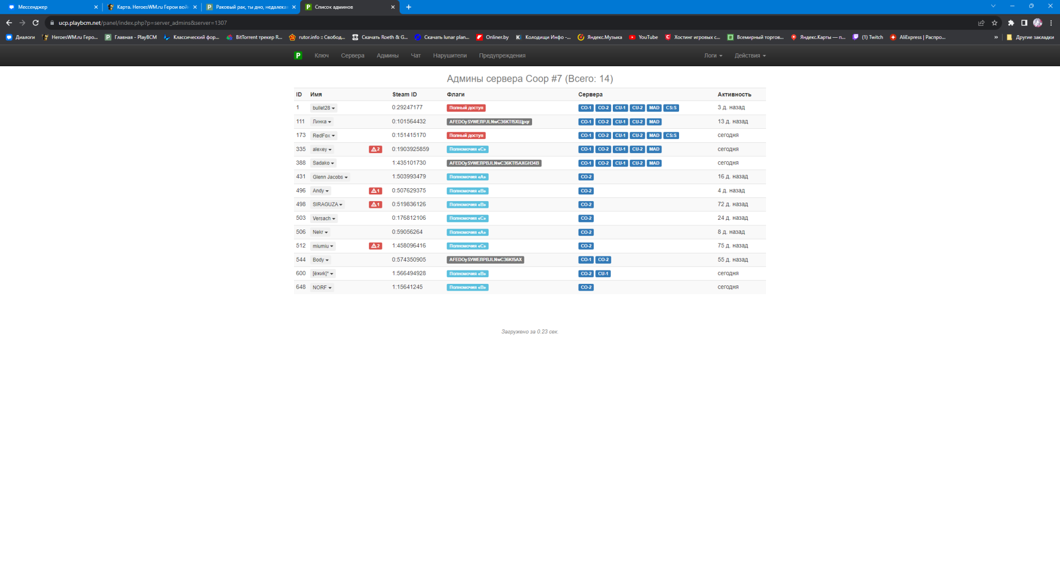
Task: Open the Chrome three-dot menu
Action: [1051, 23]
